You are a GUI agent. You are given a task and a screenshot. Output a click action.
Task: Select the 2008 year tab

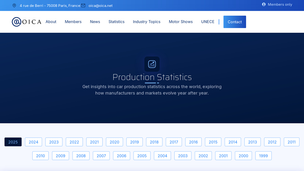pyautogui.click(x=81, y=156)
